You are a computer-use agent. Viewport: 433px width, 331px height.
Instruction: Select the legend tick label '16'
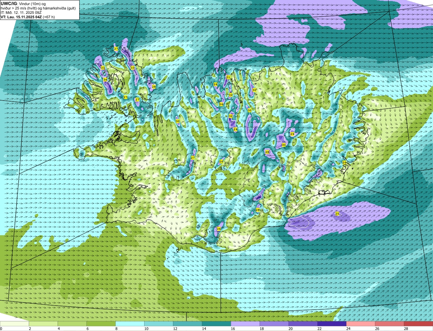tap(233, 329)
